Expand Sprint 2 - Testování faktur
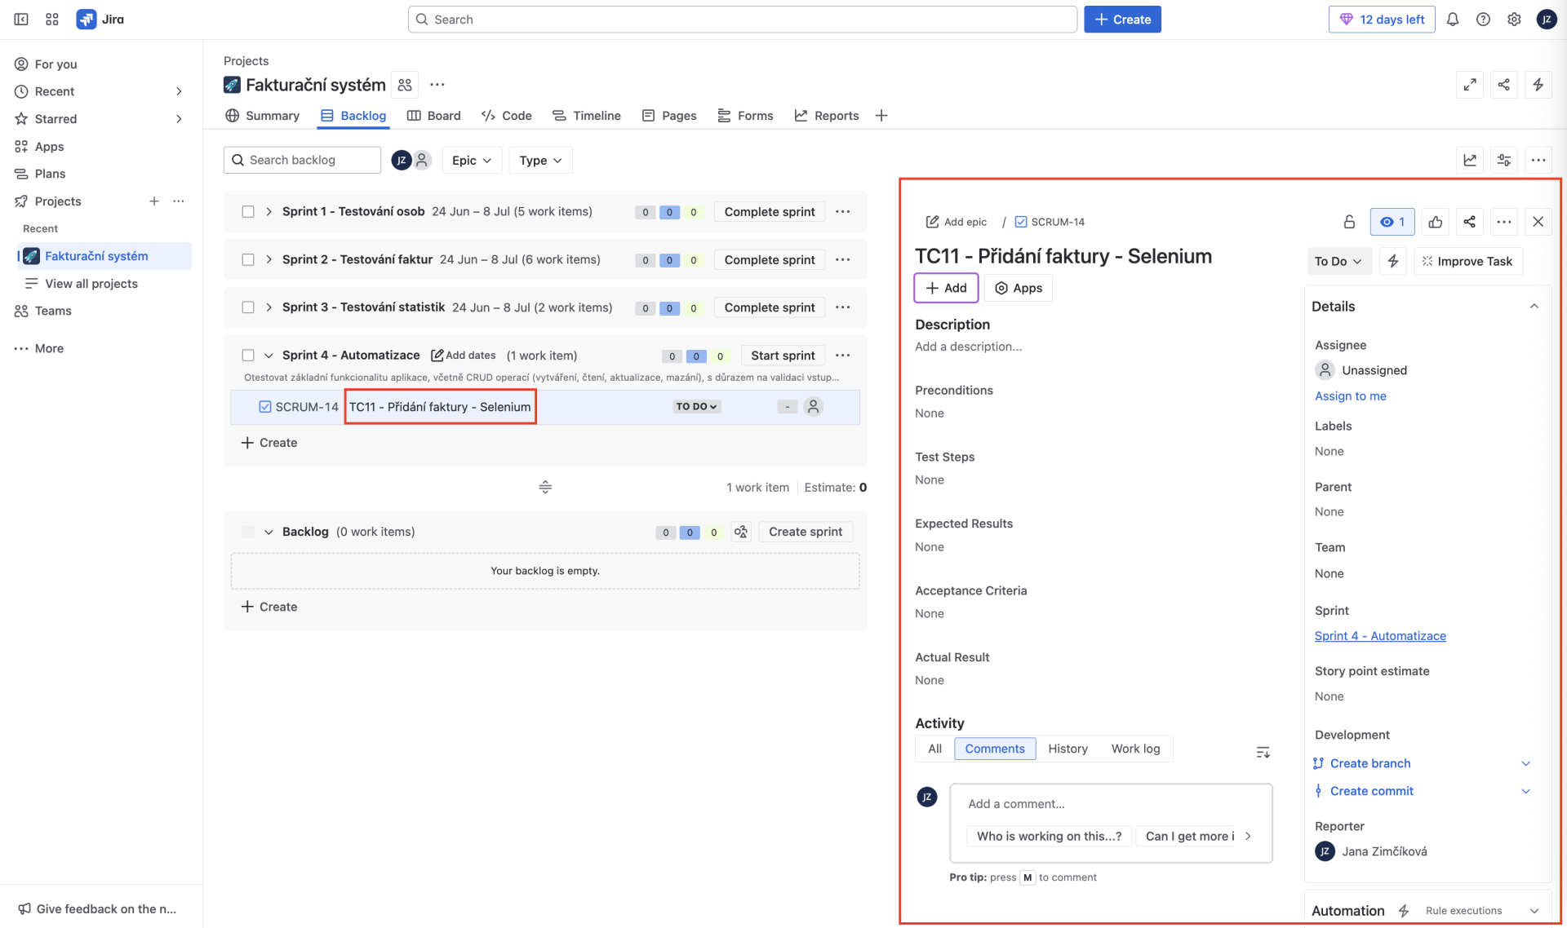 point(269,260)
